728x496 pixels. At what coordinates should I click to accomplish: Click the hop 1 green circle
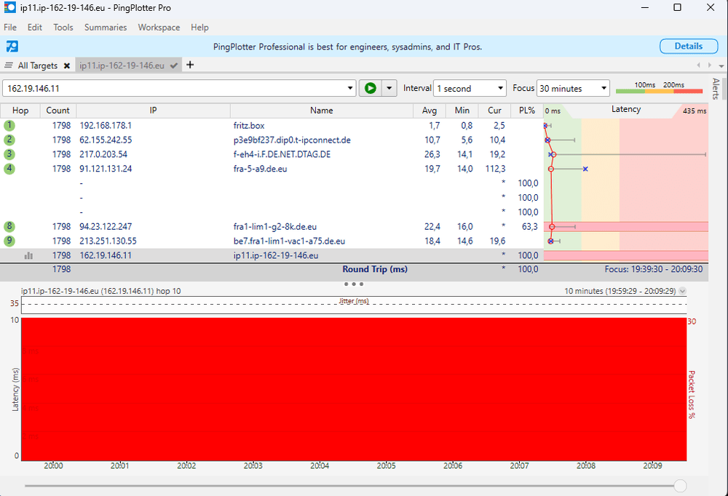click(x=9, y=125)
